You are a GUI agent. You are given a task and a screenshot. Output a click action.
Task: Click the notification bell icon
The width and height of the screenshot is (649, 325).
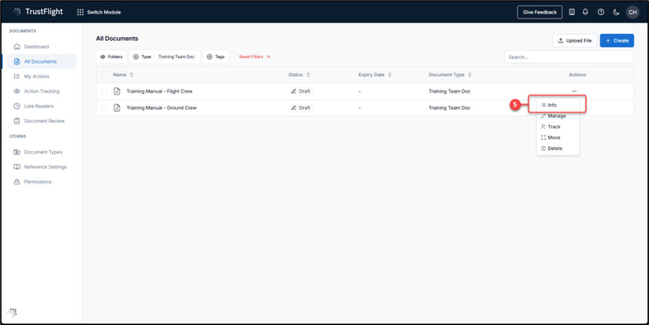coord(585,12)
